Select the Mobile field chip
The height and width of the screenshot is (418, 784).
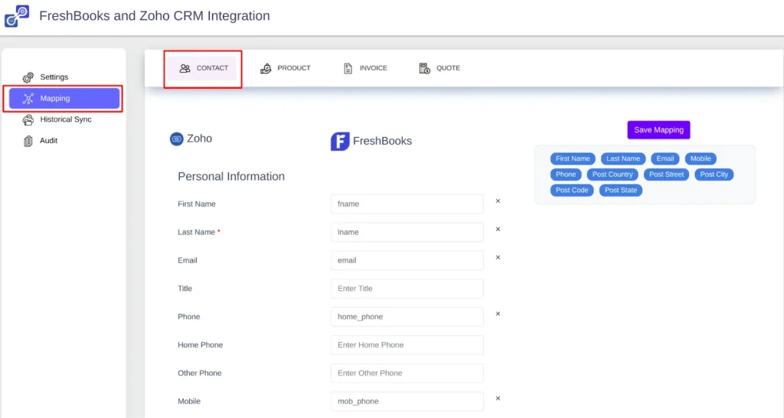[x=701, y=158]
